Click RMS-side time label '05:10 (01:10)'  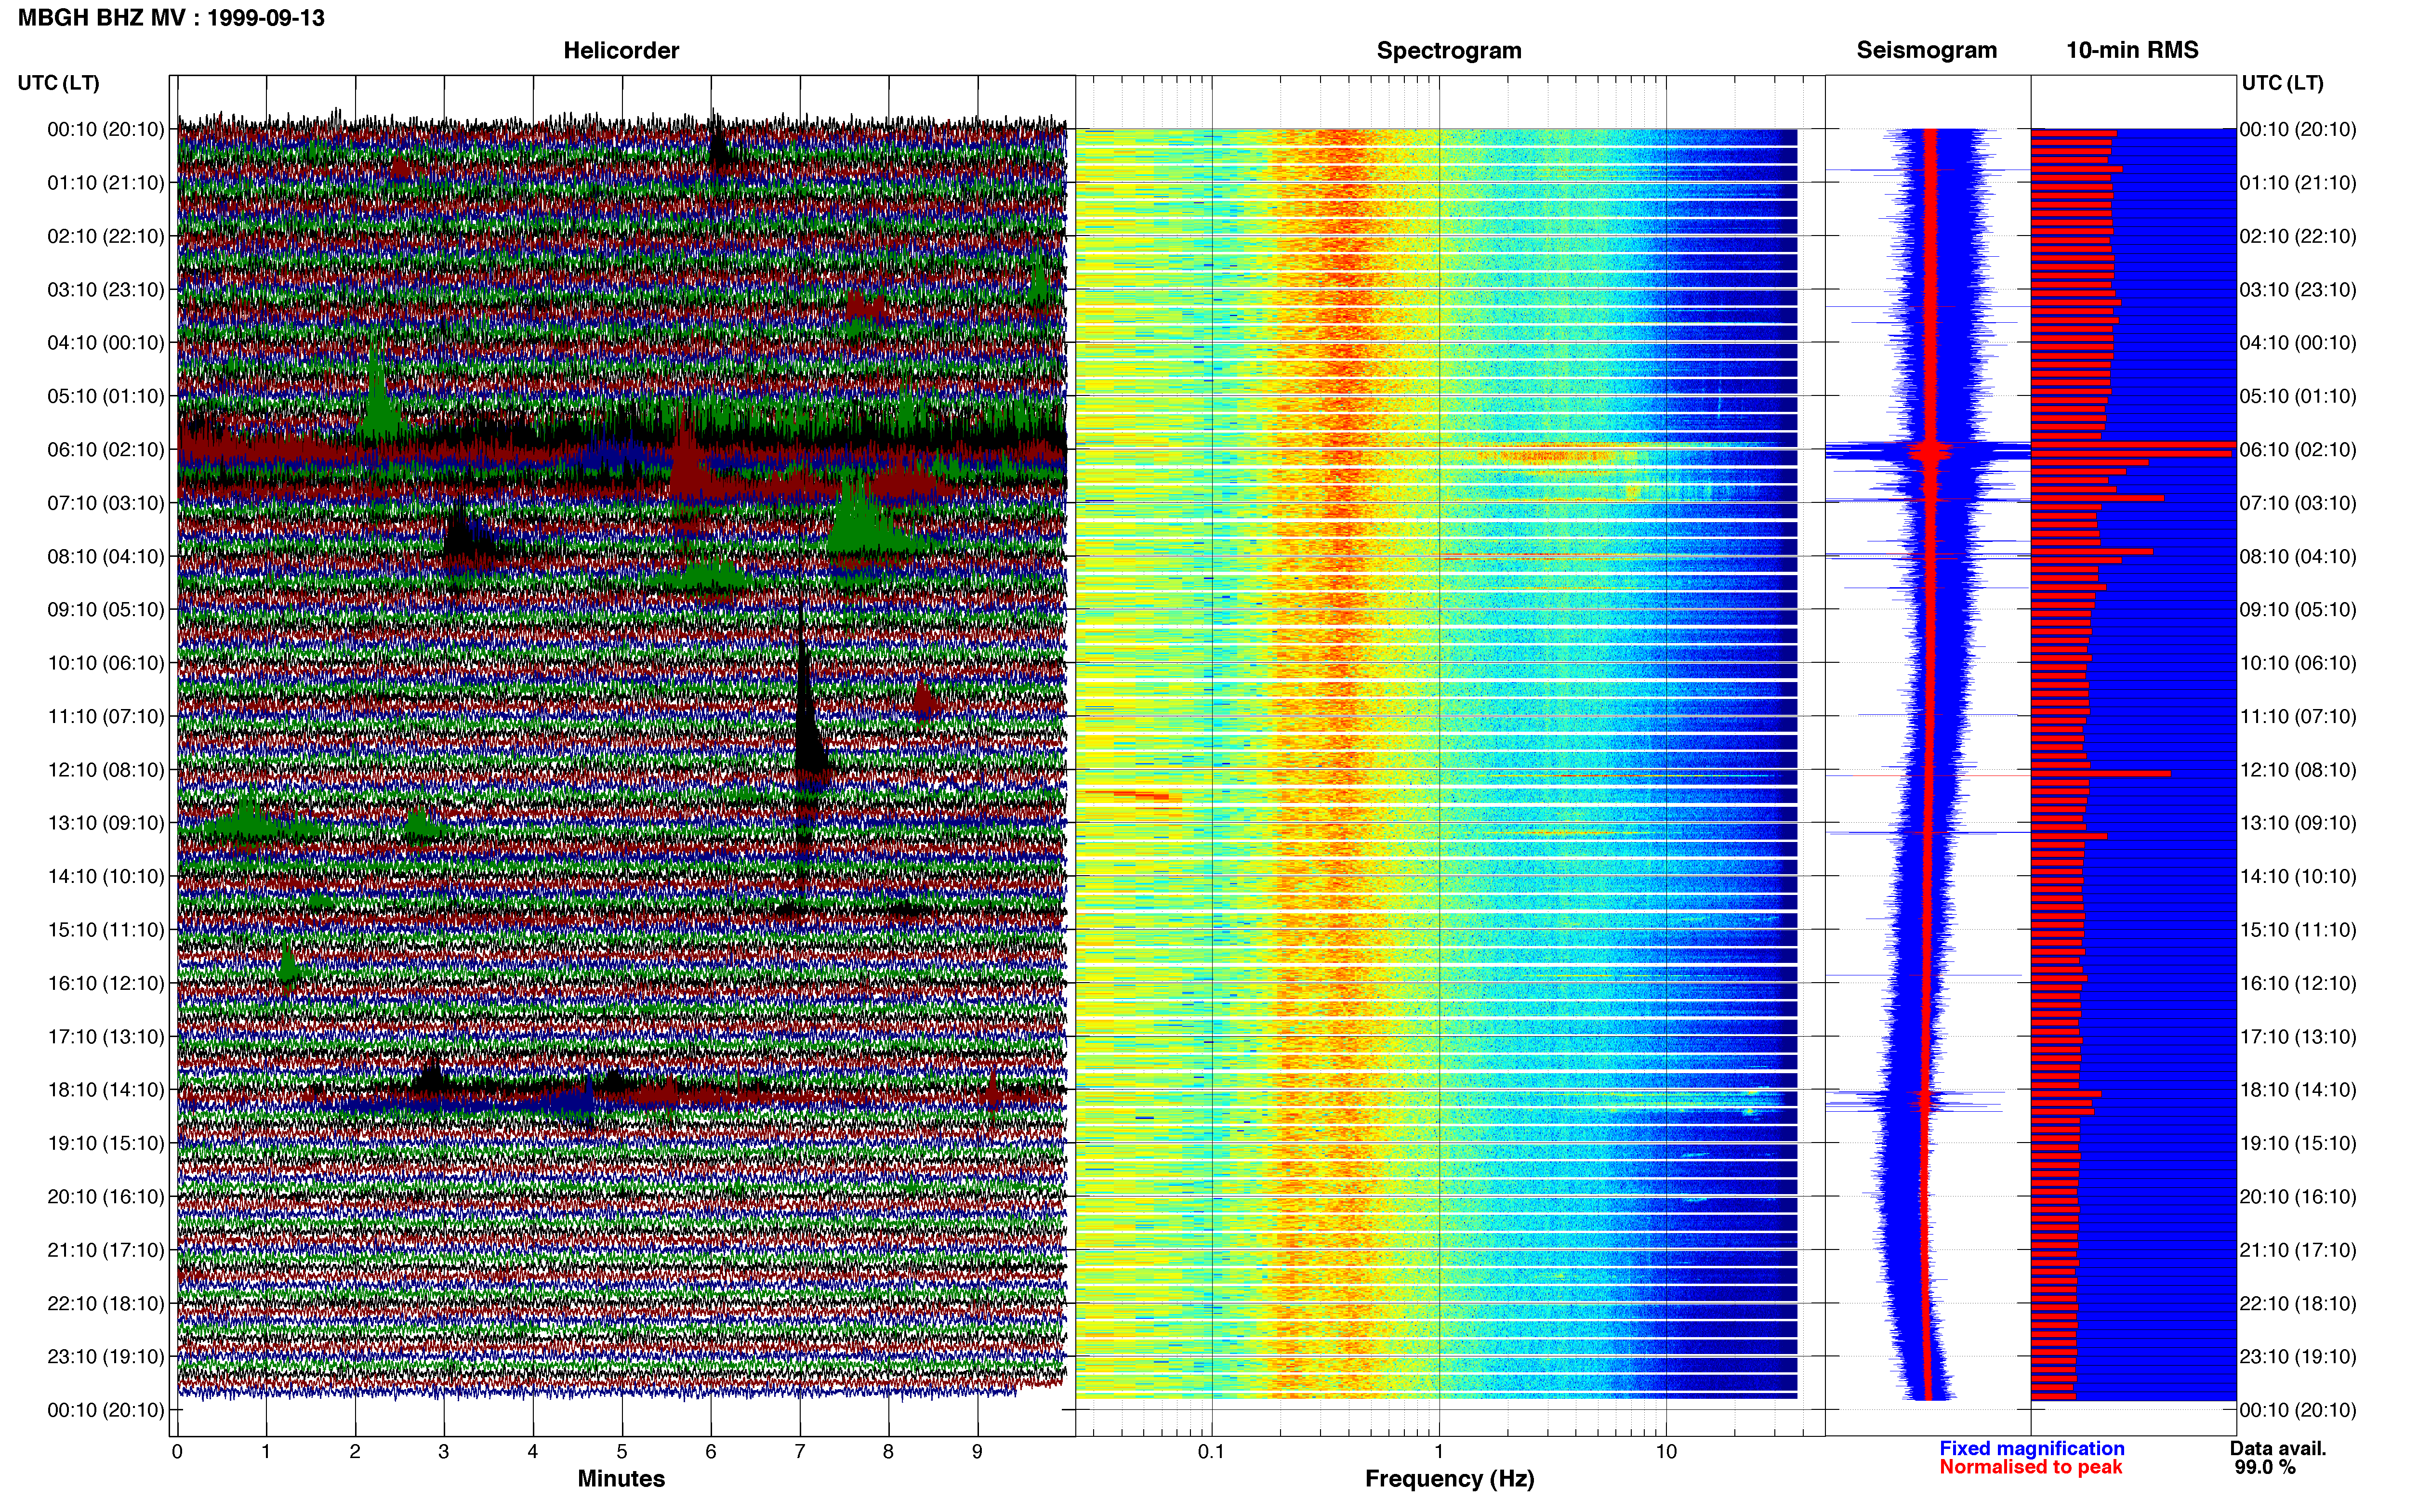(2298, 396)
